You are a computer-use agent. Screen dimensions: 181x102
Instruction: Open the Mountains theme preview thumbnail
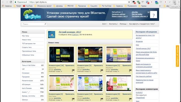click(x=119, y=54)
